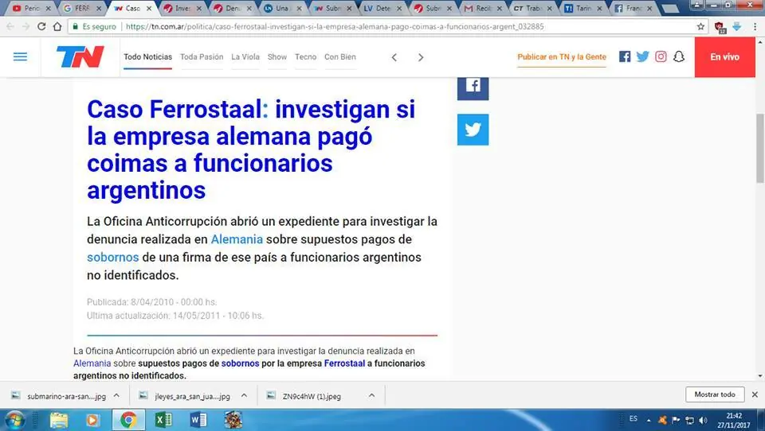
Task: Click Publicar en TN y la Gente
Action: pyautogui.click(x=562, y=57)
